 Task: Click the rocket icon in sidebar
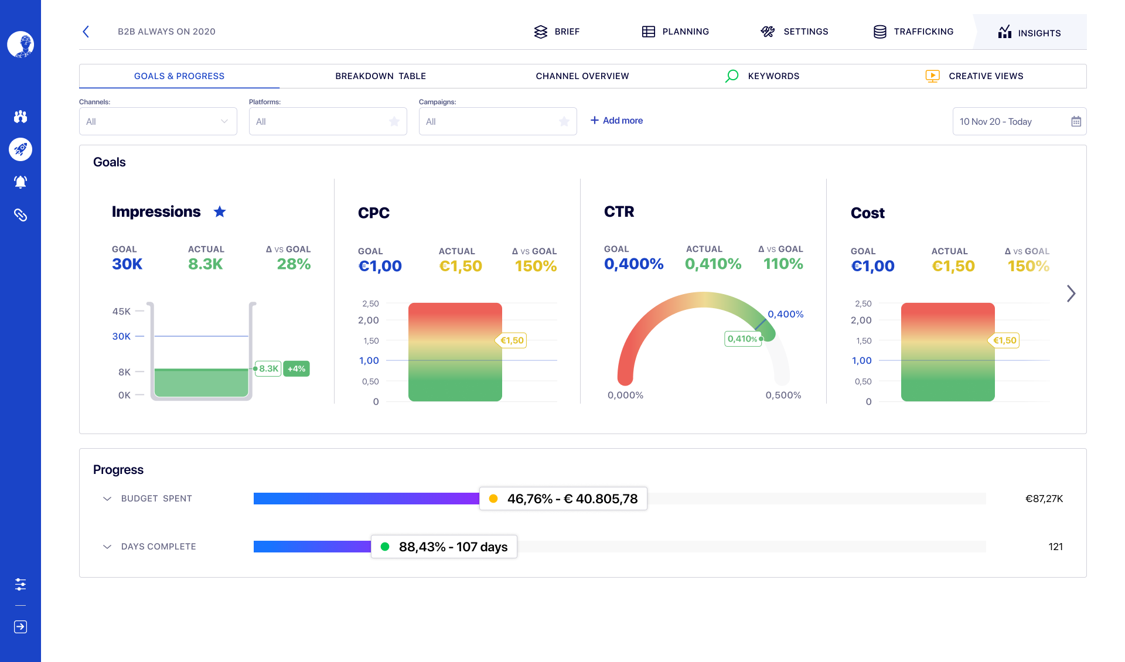point(21,149)
